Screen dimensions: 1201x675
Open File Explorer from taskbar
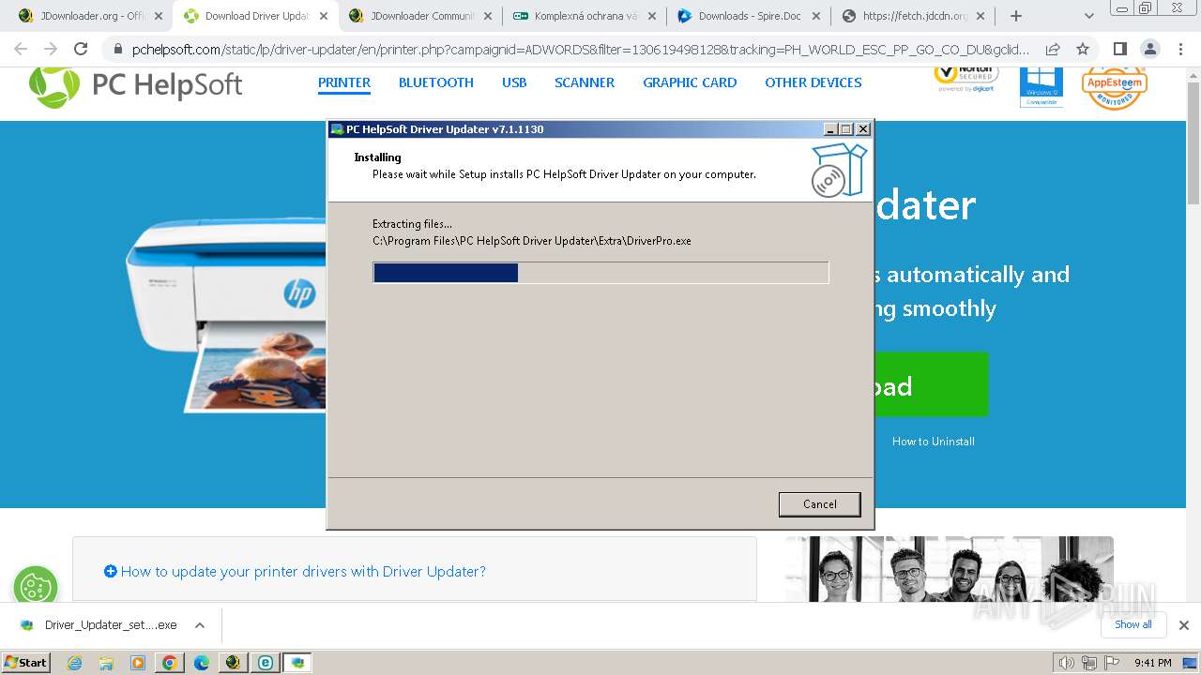[106, 663]
